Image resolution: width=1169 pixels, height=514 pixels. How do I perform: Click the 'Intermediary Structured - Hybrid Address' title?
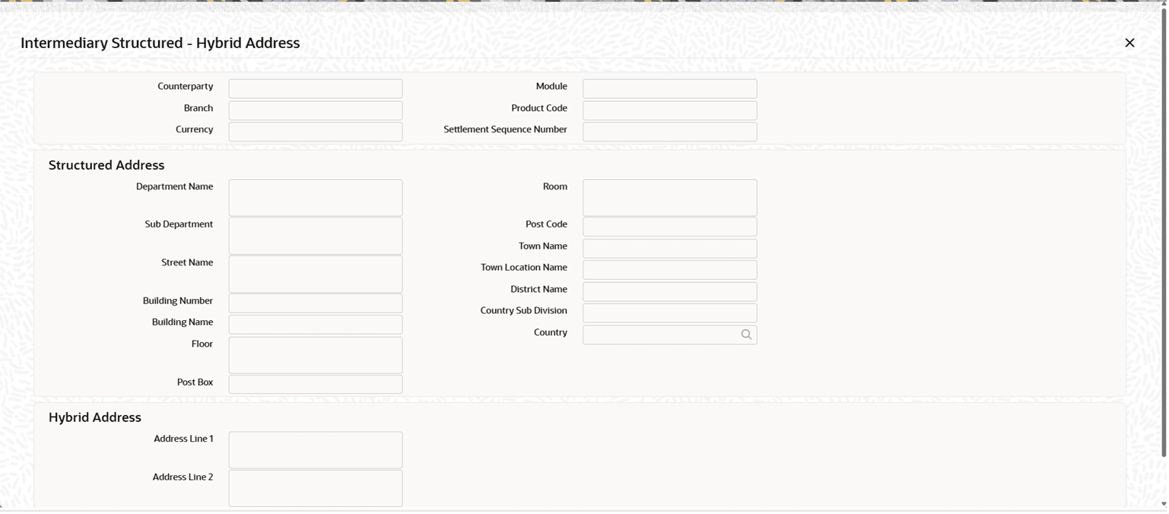[x=160, y=43]
